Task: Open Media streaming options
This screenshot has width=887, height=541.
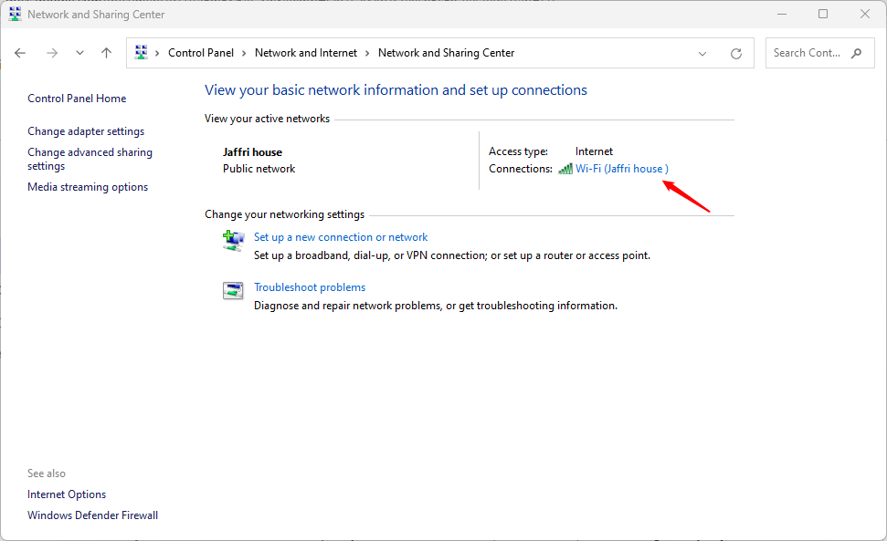Action: (x=88, y=187)
